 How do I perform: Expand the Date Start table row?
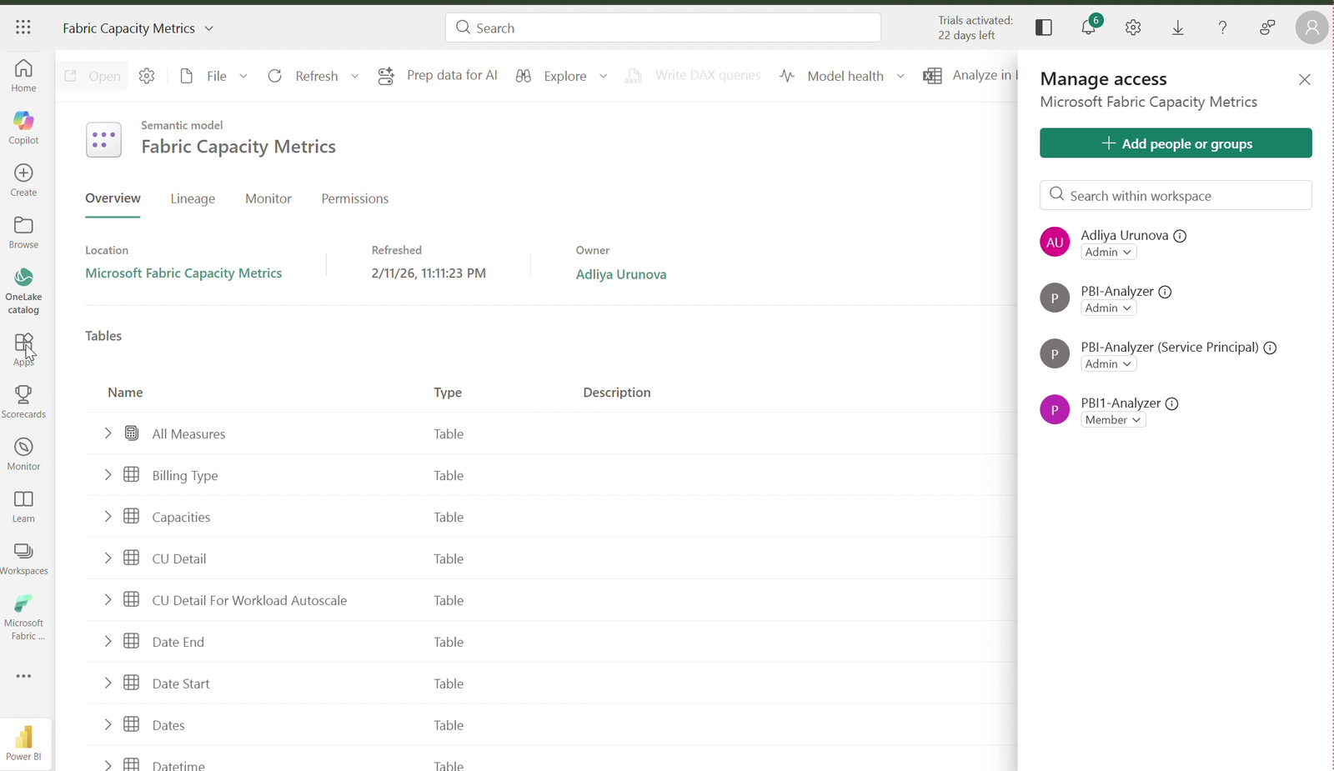point(108,683)
